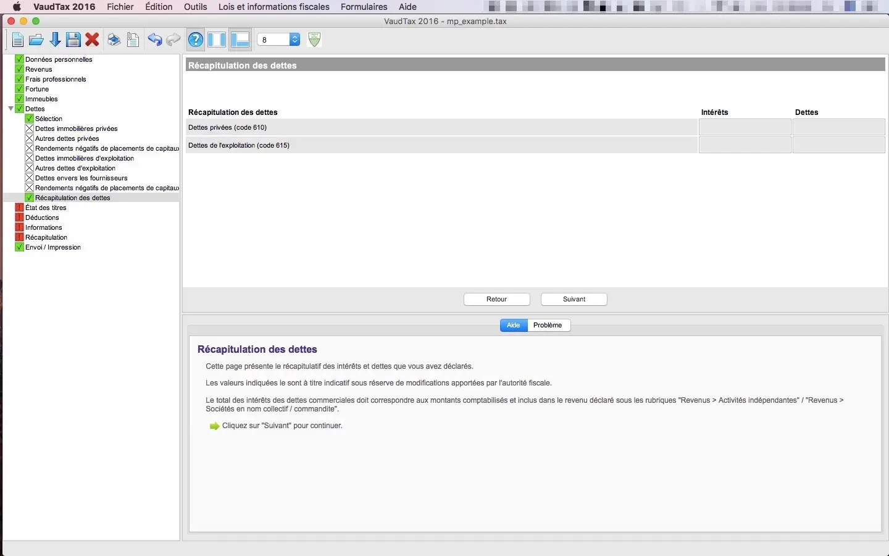Click the Retour button
Screen dimensions: 889x556
point(497,299)
